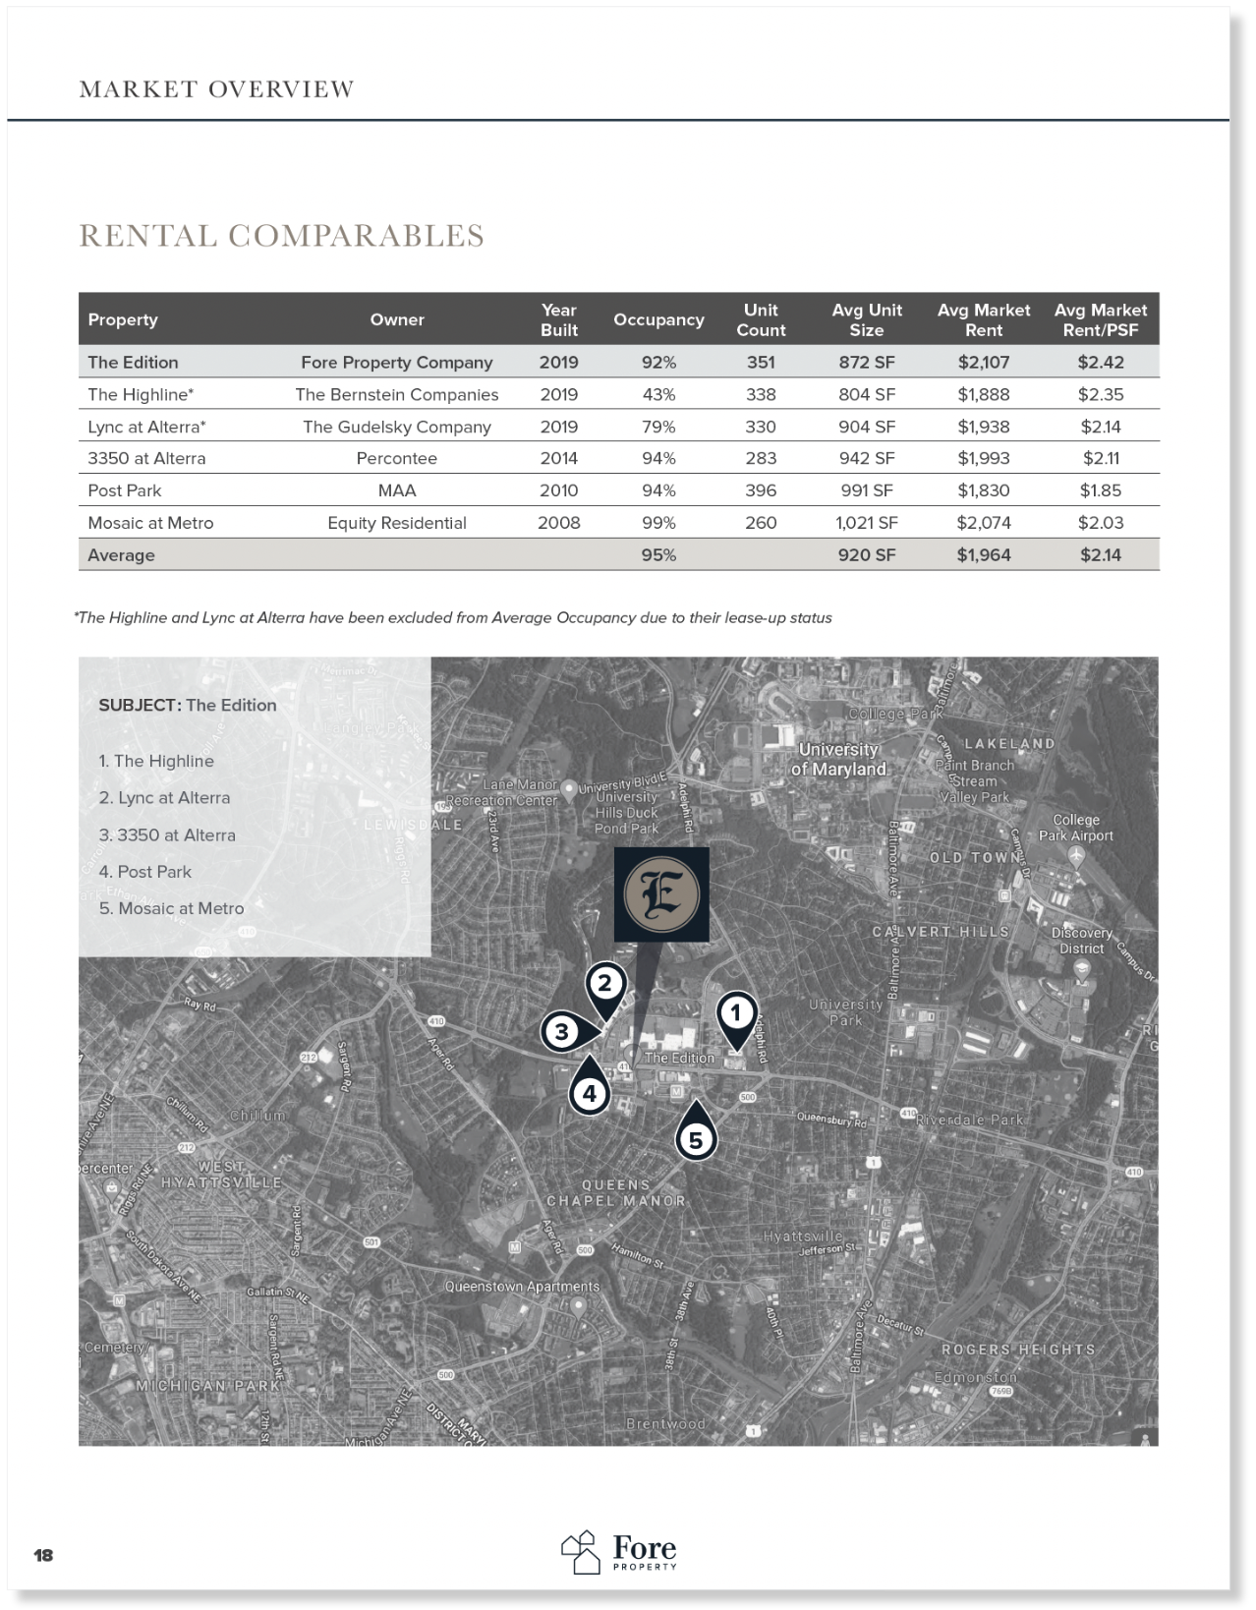
Task: Select the 'Avg Market Rent' column header
Action: [x=984, y=319]
